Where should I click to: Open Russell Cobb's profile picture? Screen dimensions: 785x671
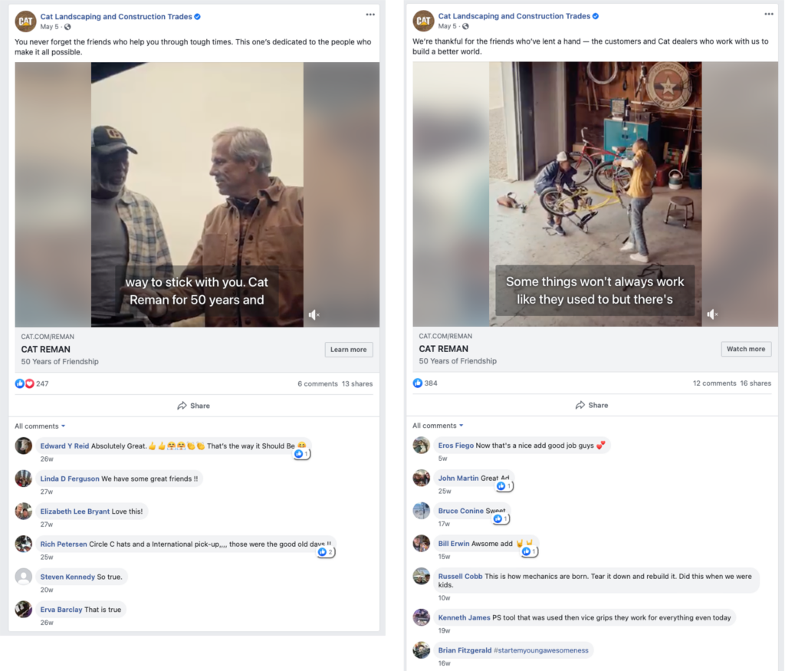pyautogui.click(x=422, y=576)
